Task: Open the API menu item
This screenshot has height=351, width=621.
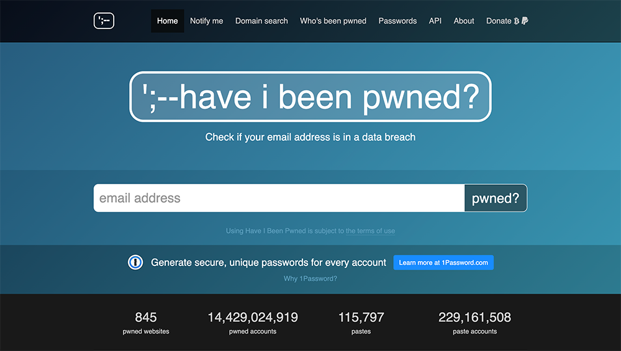Action: [x=435, y=21]
